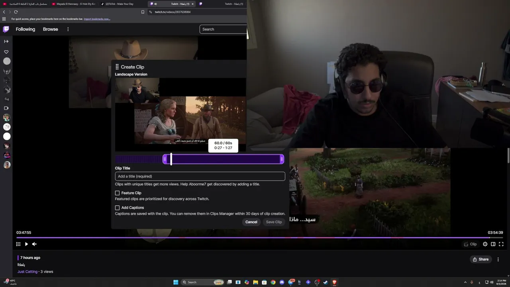
Task: Click the address bar showing twitch.tv/videos
Action: click(x=197, y=12)
